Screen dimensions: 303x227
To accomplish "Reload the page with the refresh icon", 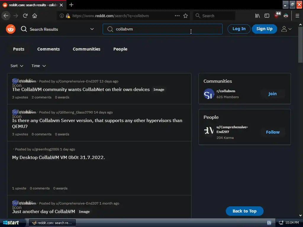I will pyautogui.click(x=25, y=16).
